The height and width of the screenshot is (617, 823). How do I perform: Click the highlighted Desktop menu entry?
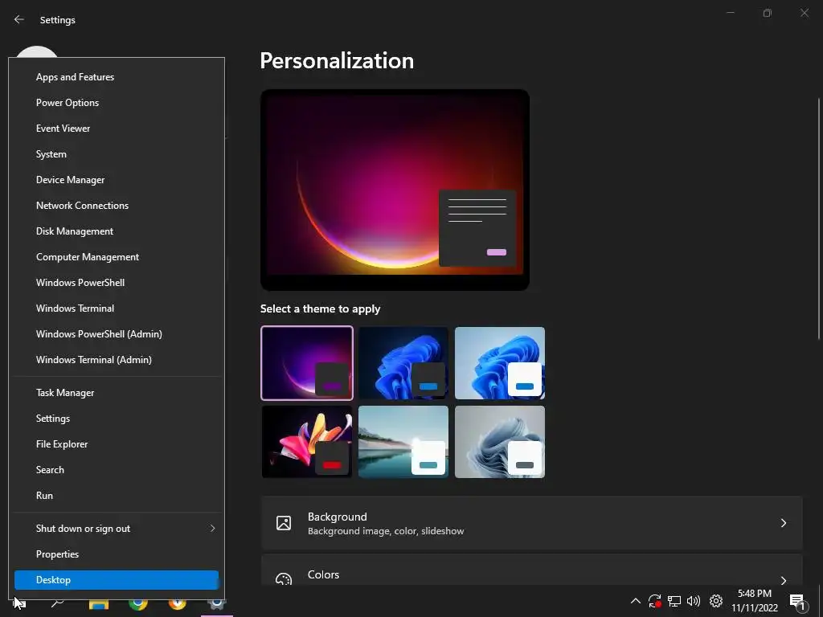pyautogui.click(x=116, y=580)
